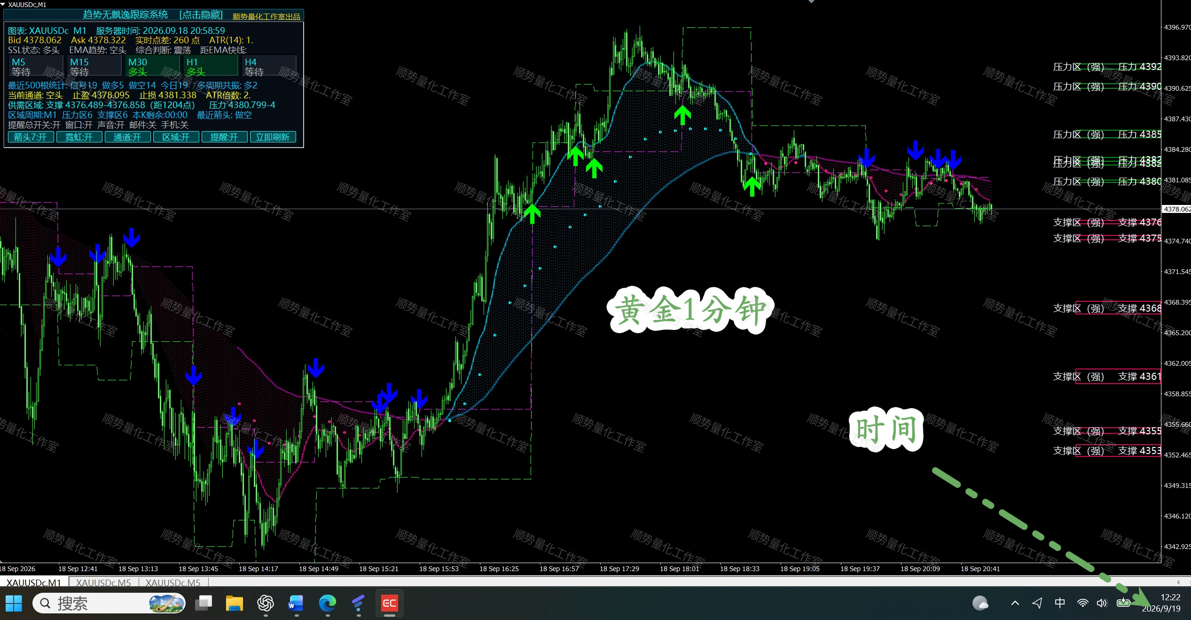
Task: Switch to Microsoft Word on the taskbar
Action: (x=296, y=603)
